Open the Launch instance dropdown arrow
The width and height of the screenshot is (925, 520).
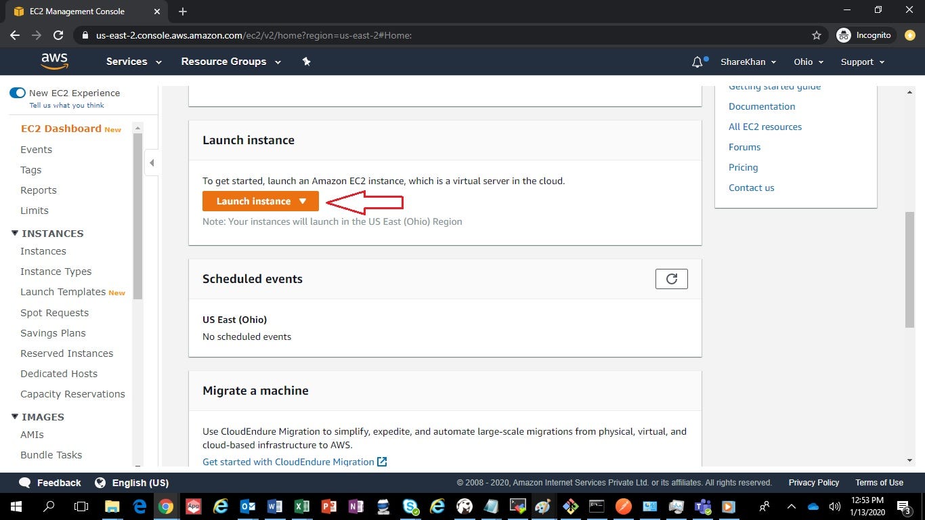(302, 201)
